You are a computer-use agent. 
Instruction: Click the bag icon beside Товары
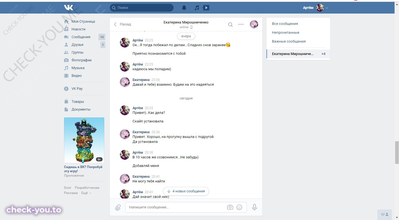(x=66, y=101)
